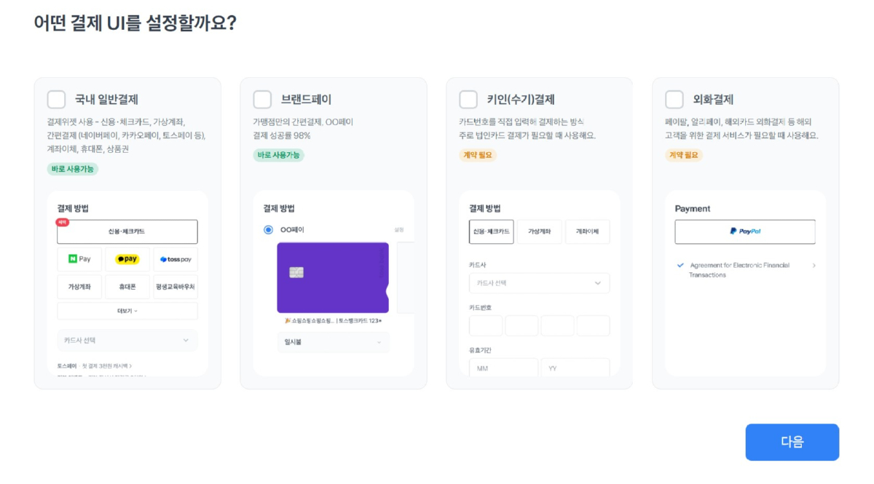This screenshot has height=484, width=874.
Task: Click the yellow Kakao pay logo
Action: pos(127,259)
